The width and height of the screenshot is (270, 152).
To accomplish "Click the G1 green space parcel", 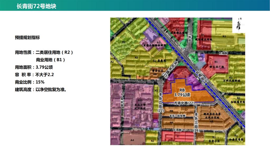I will 193,56.
